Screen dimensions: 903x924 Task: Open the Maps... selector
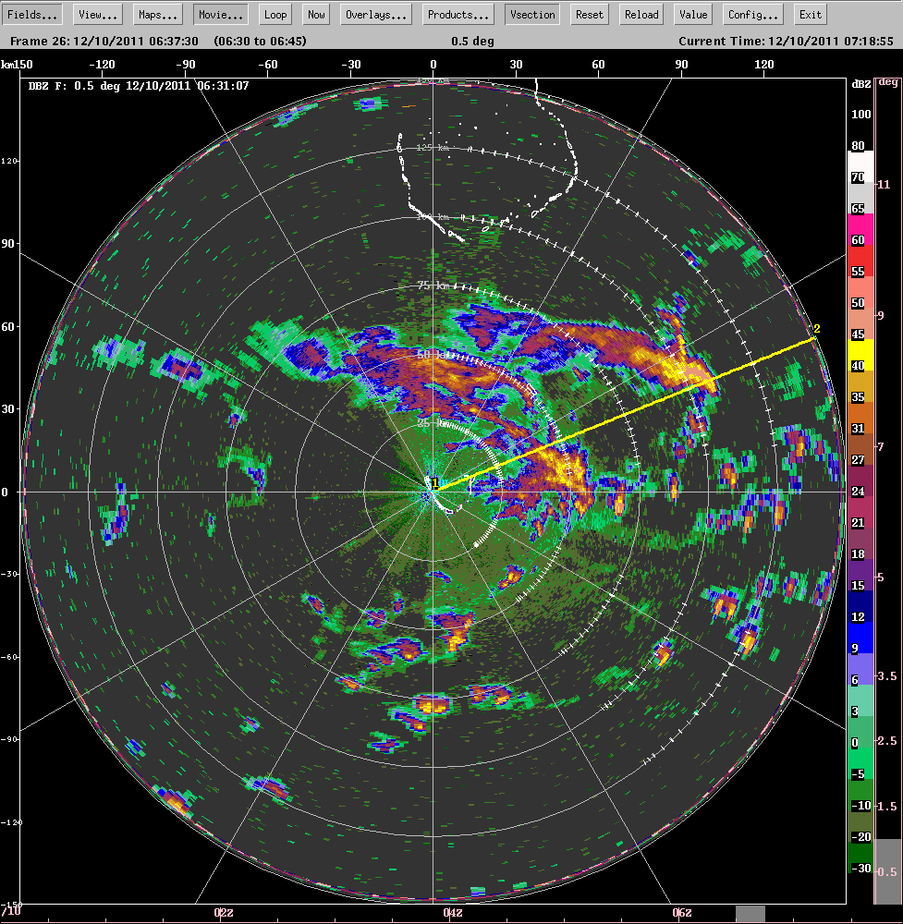tap(158, 15)
